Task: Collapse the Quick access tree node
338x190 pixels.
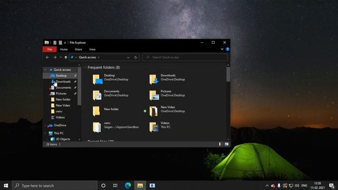Action: coord(45,70)
